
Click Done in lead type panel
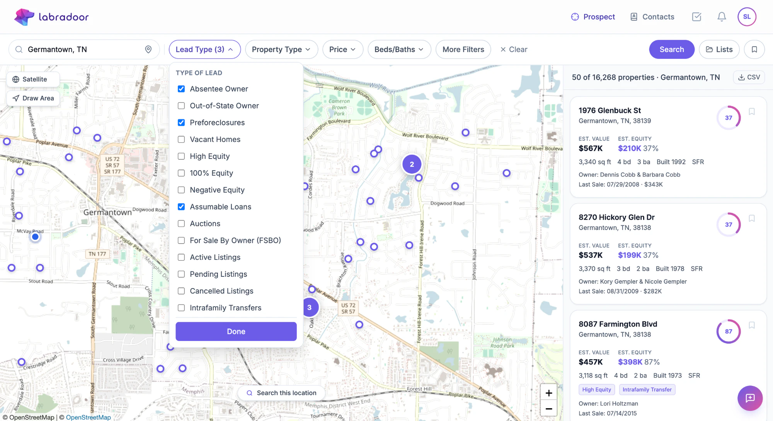(236, 331)
